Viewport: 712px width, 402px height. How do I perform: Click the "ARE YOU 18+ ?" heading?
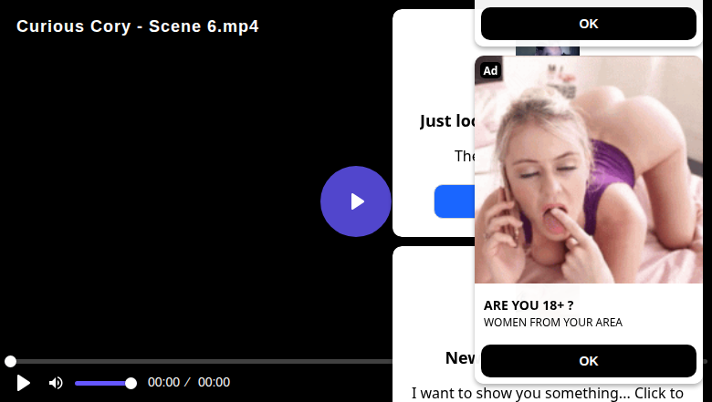529,305
